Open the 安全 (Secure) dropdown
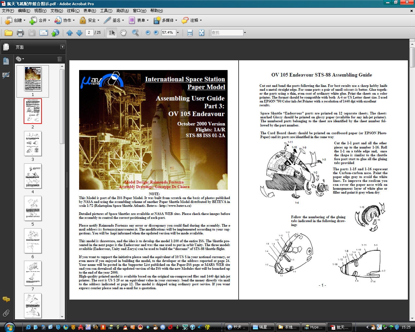Screen dimensions: 415x332 point(89,20)
